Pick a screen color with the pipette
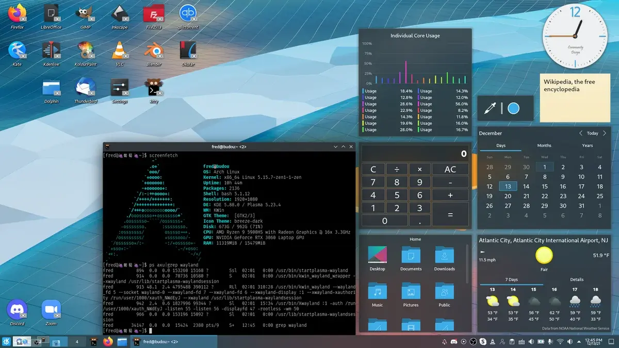The width and height of the screenshot is (619, 348). (490, 108)
